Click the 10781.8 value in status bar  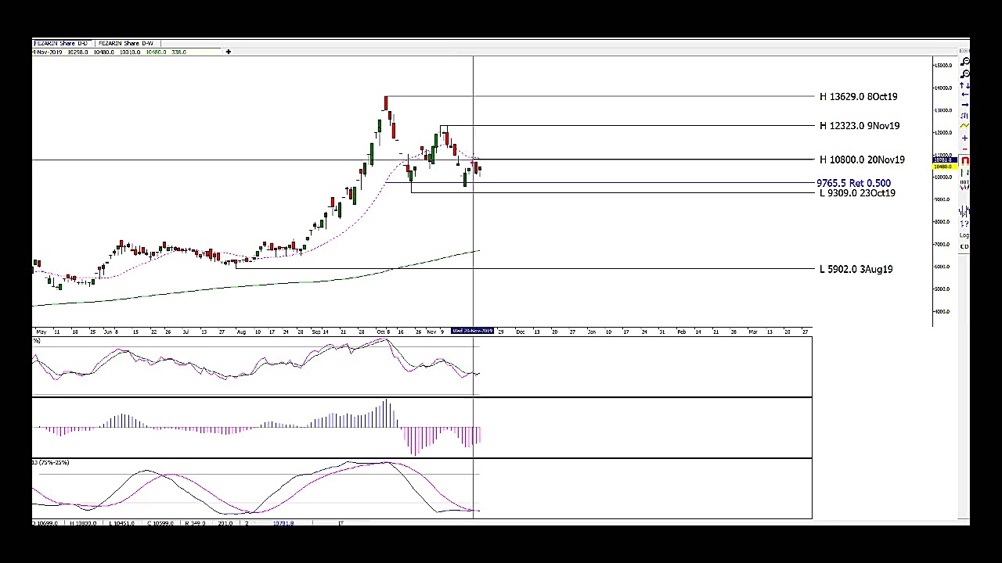(283, 523)
